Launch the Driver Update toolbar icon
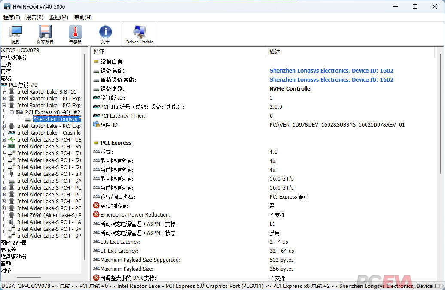The height and width of the screenshot is (290, 445). [140, 31]
